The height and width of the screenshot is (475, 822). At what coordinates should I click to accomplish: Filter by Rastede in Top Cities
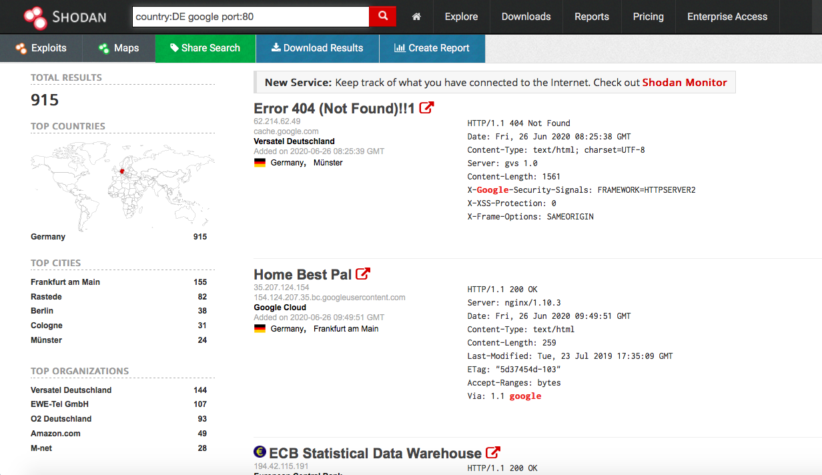(46, 297)
